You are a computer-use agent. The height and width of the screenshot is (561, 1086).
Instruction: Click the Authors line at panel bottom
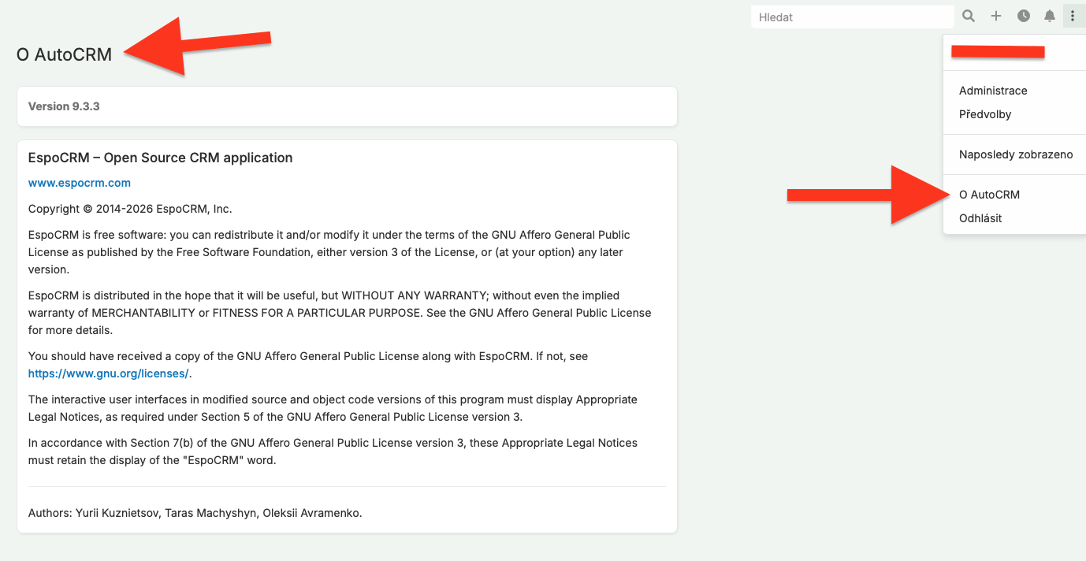coord(195,513)
